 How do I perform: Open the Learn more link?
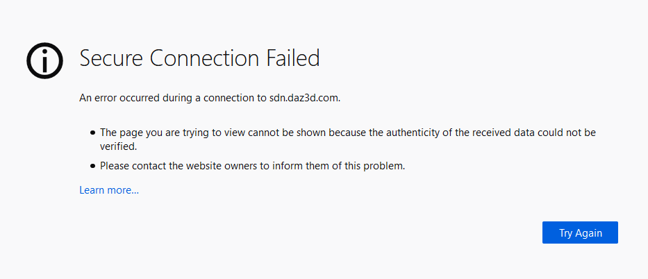109,190
